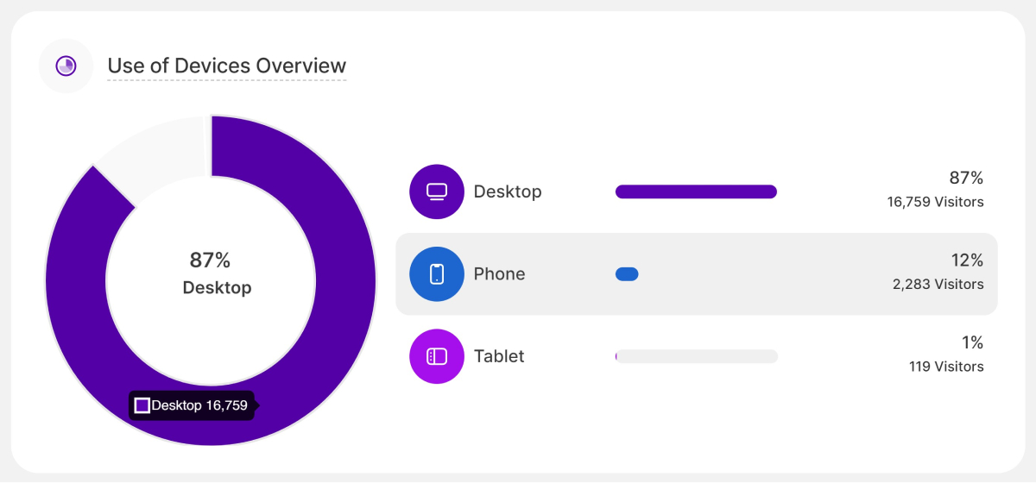
Task: Click the Phone blue progress bar
Action: click(x=627, y=274)
